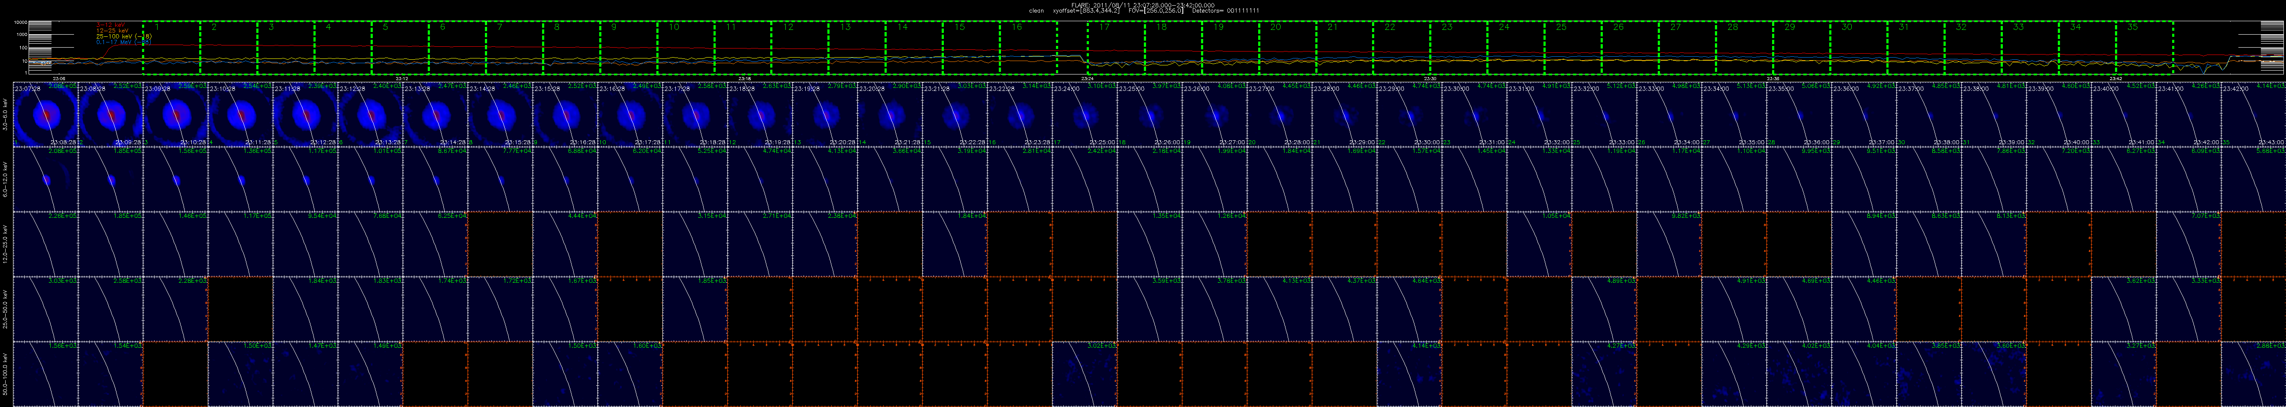Open the 3.0-6.0 keV image starting 23:24:00
The width and height of the screenshot is (2286, 407).
pos(1085,114)
